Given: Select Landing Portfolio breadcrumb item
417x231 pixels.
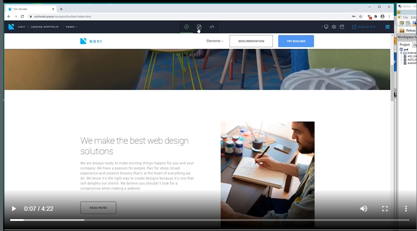Looking at the screenshot, I should (x=44, y=27).
